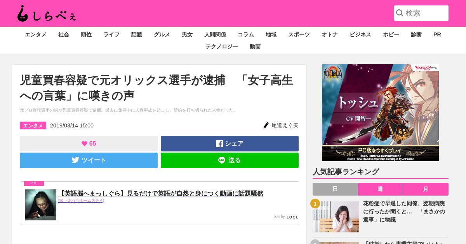Select the コラム category
The image size is (466, 244).
246,34
